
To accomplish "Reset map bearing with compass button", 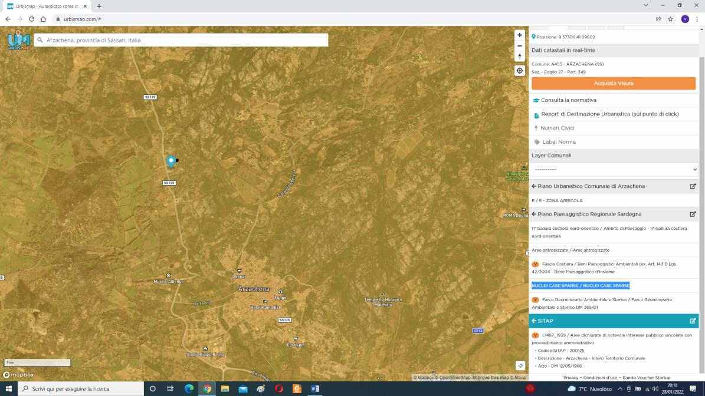I will click(520, 57).
